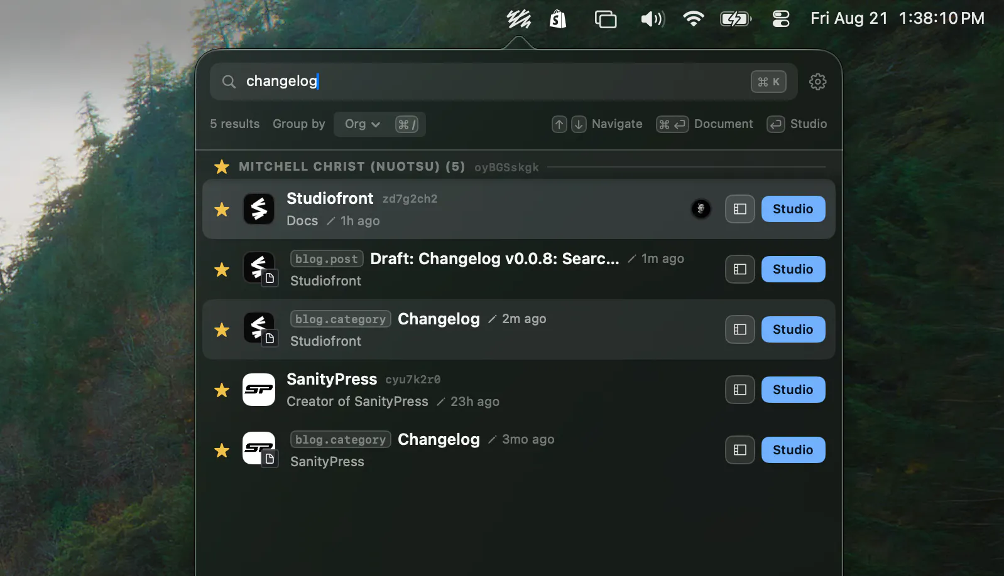Toggle star on SanityPress project row
The height and width of the screenshot is (576, 1004).
tap(222, 390)
